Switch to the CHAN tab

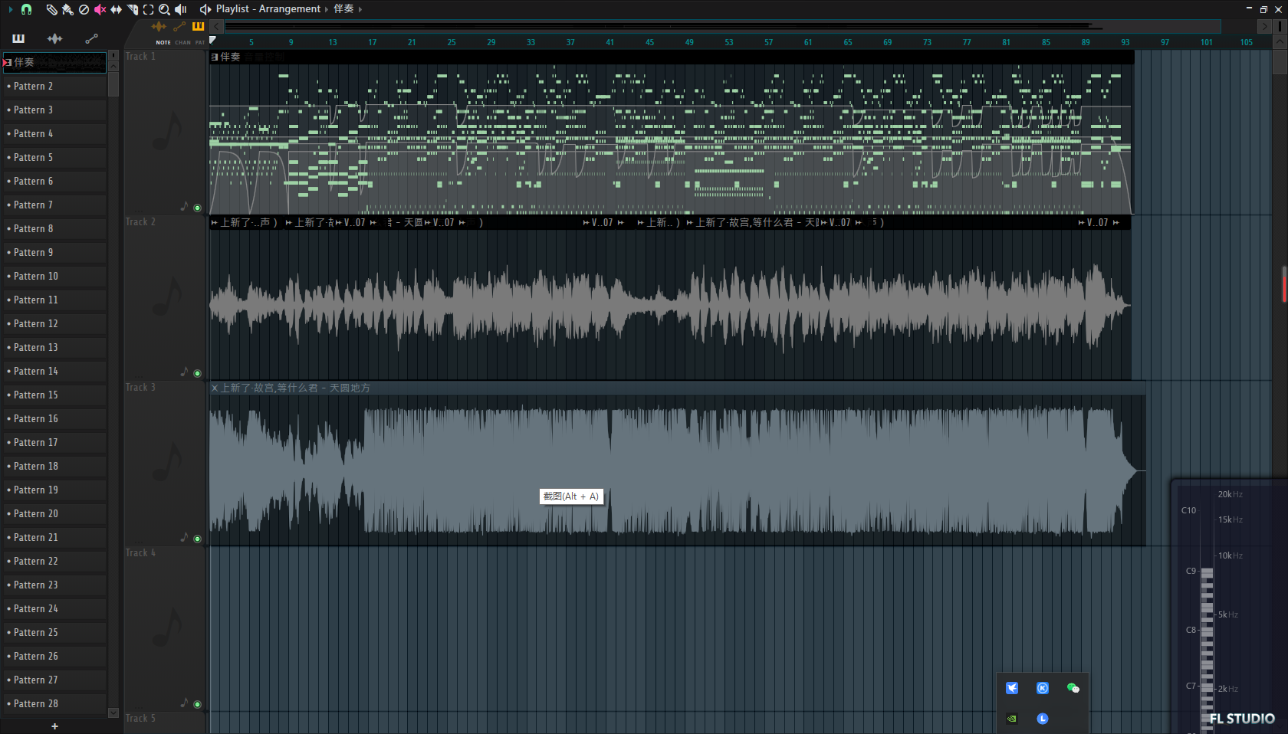click(182, 43)
